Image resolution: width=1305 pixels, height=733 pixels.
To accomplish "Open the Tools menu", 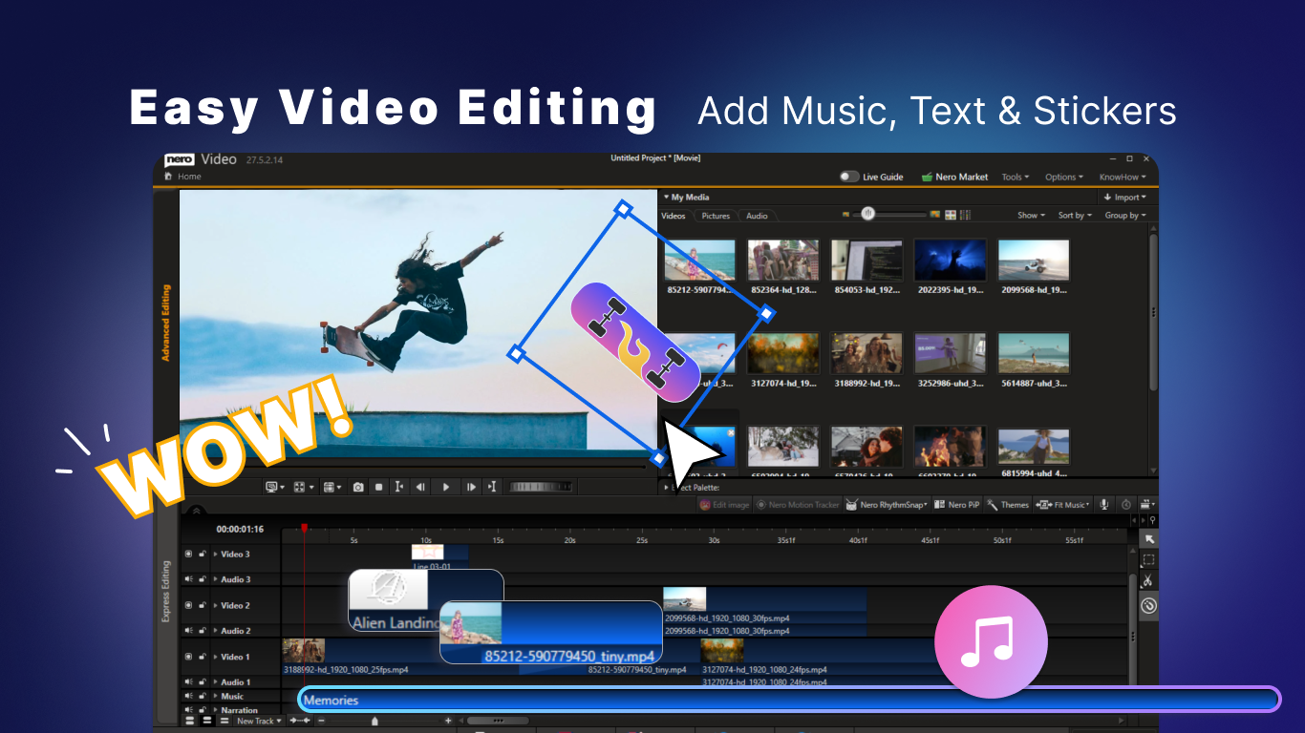I will [x=1015, y=177].
